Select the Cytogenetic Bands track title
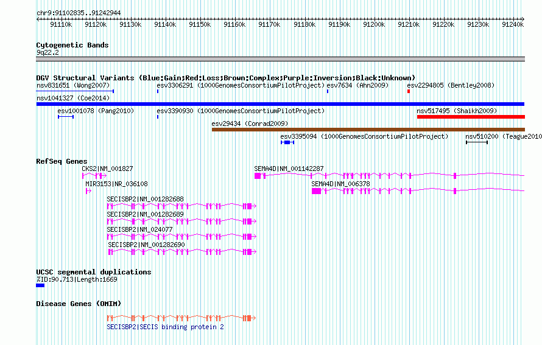542x345 pixels. [72, 45]
